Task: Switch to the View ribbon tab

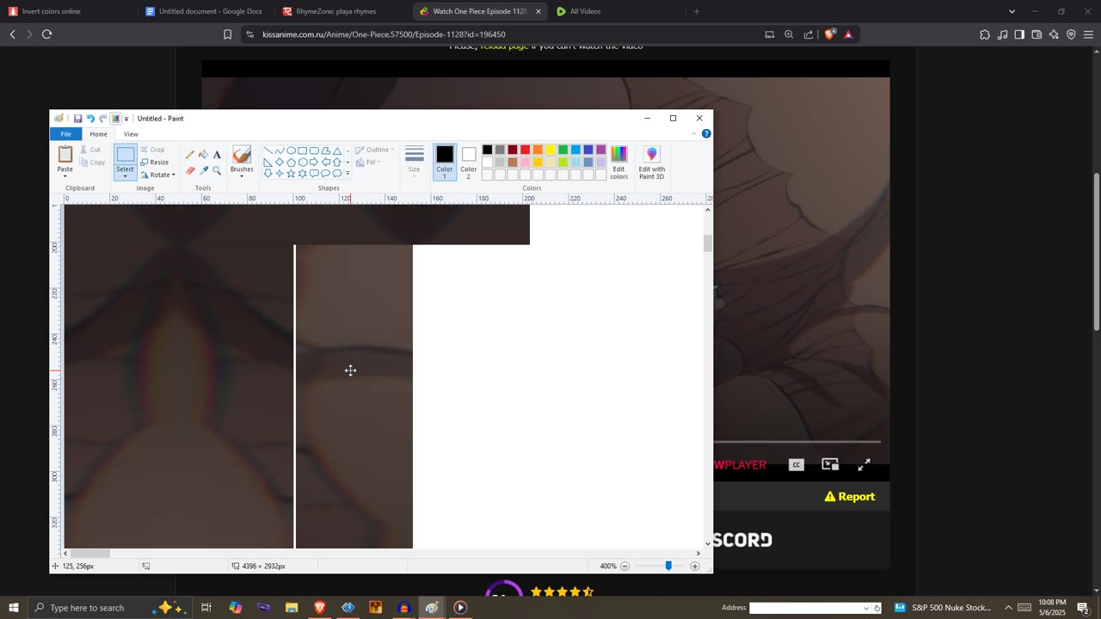Action: 131,134
